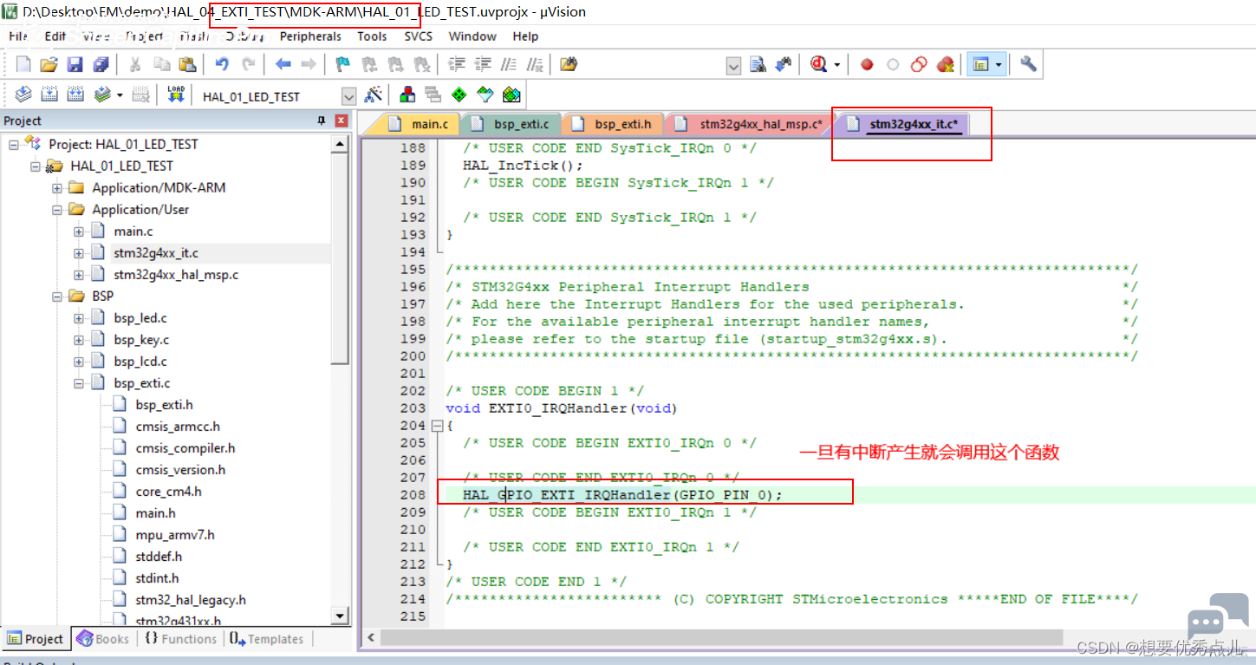Switch to the Functions panel tab

click(180, 639)
